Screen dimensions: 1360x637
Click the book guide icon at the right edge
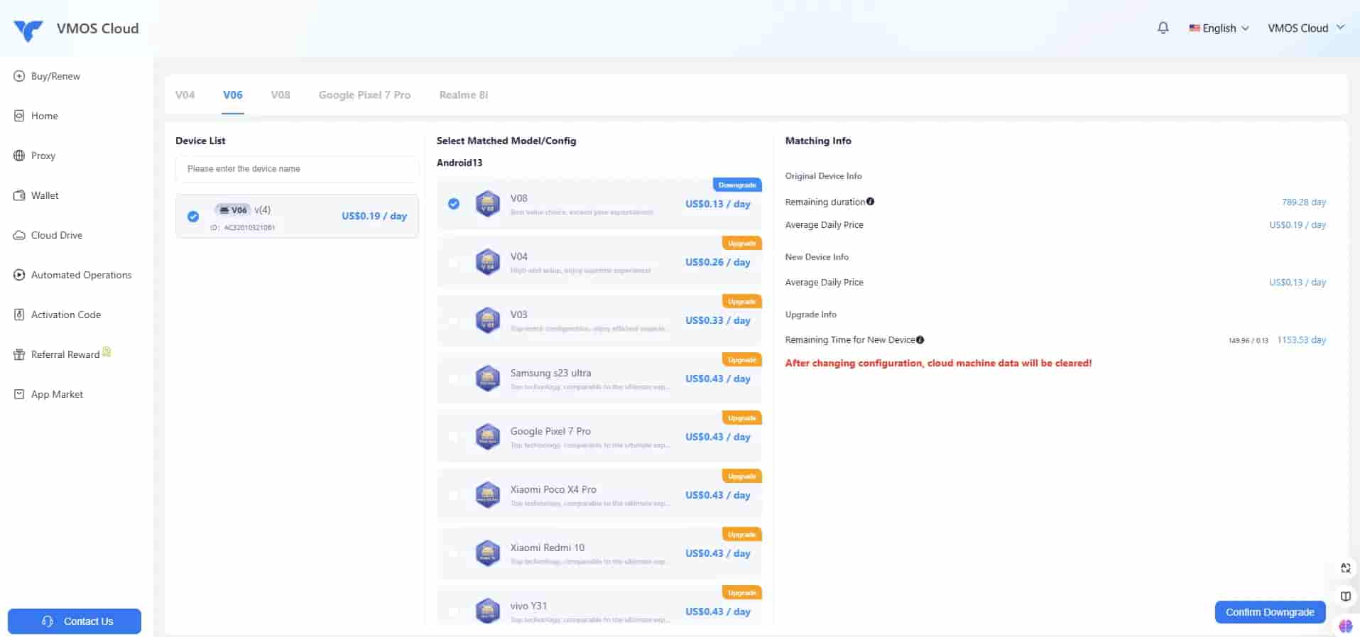[1345, 597]
